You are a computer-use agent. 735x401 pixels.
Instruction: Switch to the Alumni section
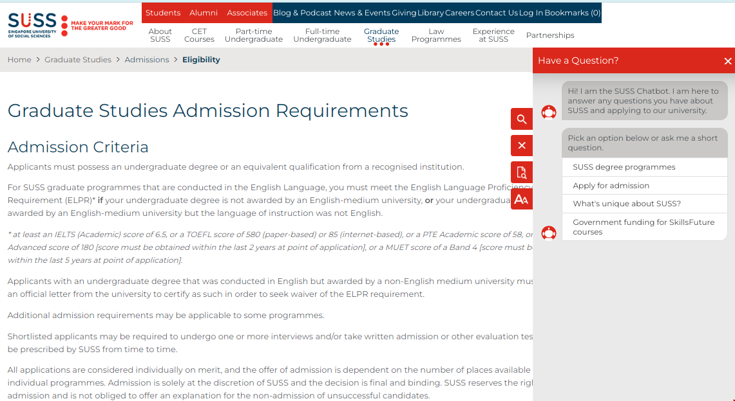coord(204,12)
